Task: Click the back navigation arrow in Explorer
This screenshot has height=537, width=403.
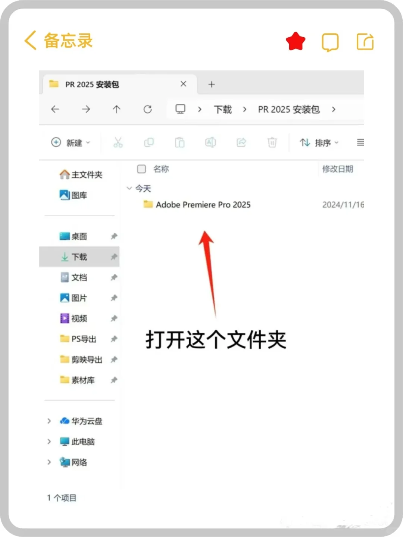Action: [55, 109]
